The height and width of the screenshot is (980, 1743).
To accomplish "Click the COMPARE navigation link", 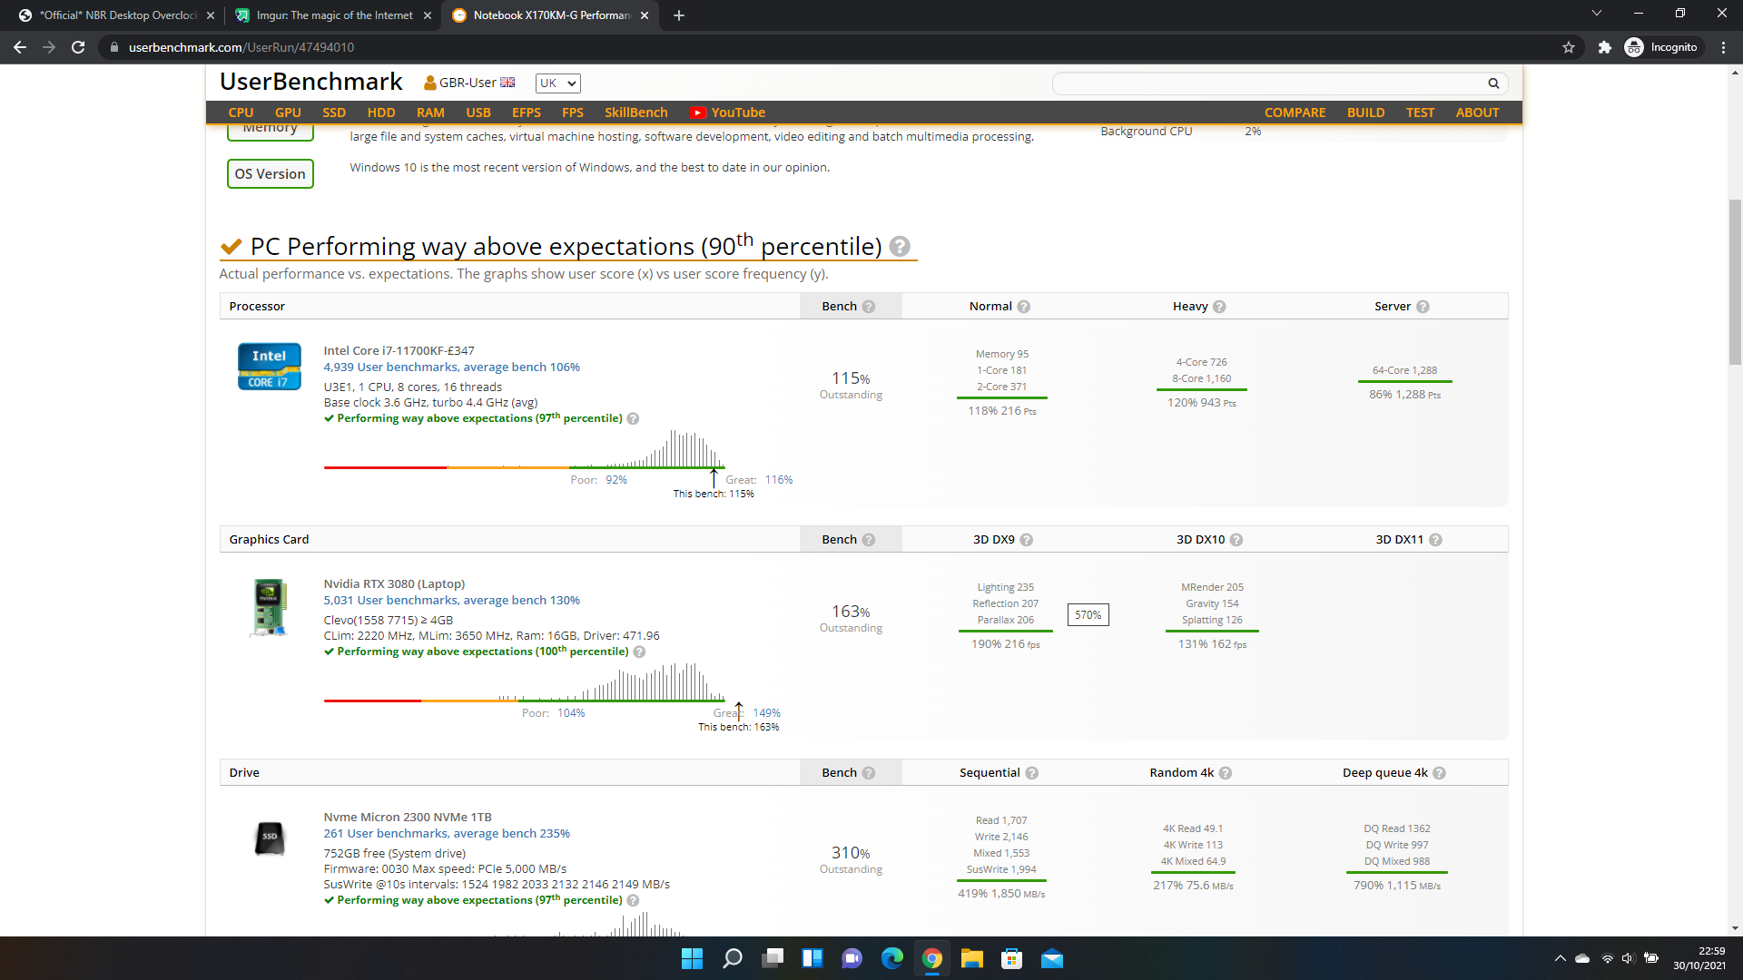I will (1295, 113).
